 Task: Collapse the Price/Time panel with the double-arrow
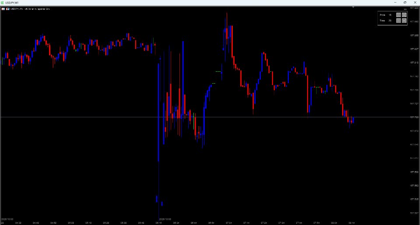(405, 9)
